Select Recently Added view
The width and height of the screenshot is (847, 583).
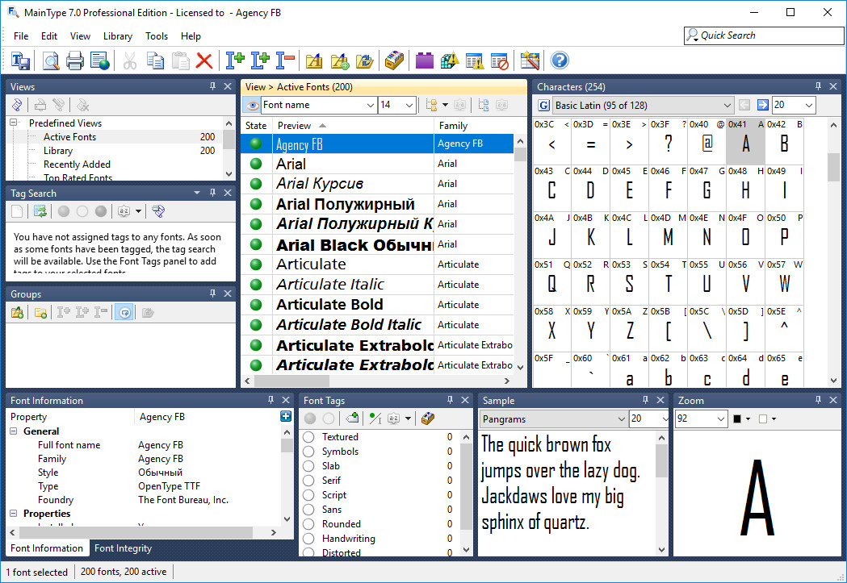[77, 164]
